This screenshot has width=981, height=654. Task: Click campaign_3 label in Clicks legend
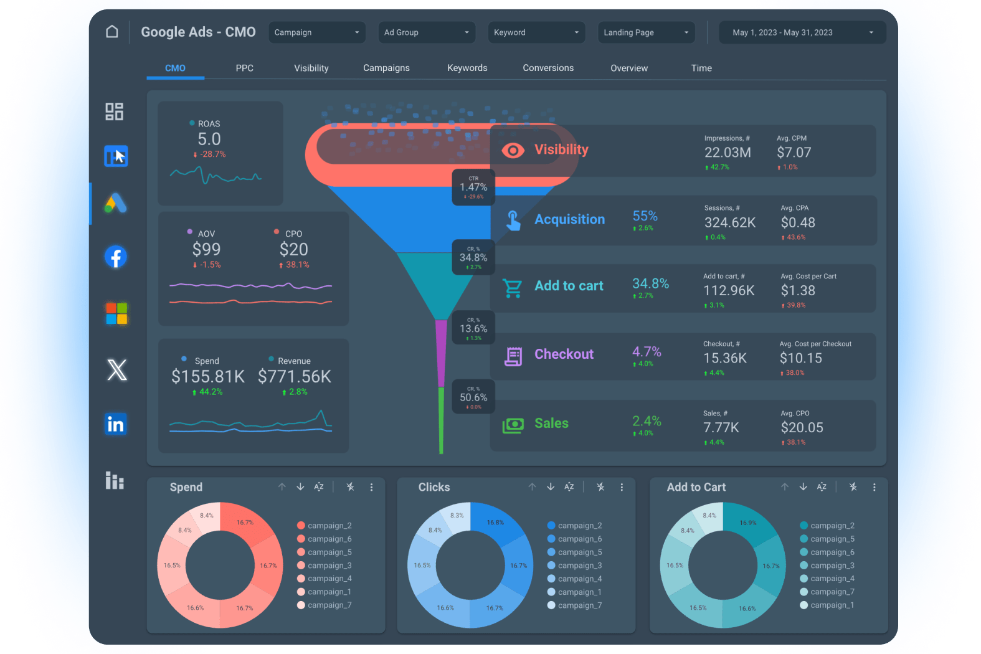coord(580,566)
